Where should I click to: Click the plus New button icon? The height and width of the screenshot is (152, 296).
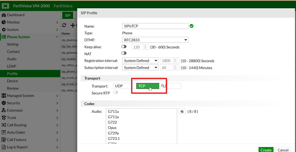click(73, 25)
